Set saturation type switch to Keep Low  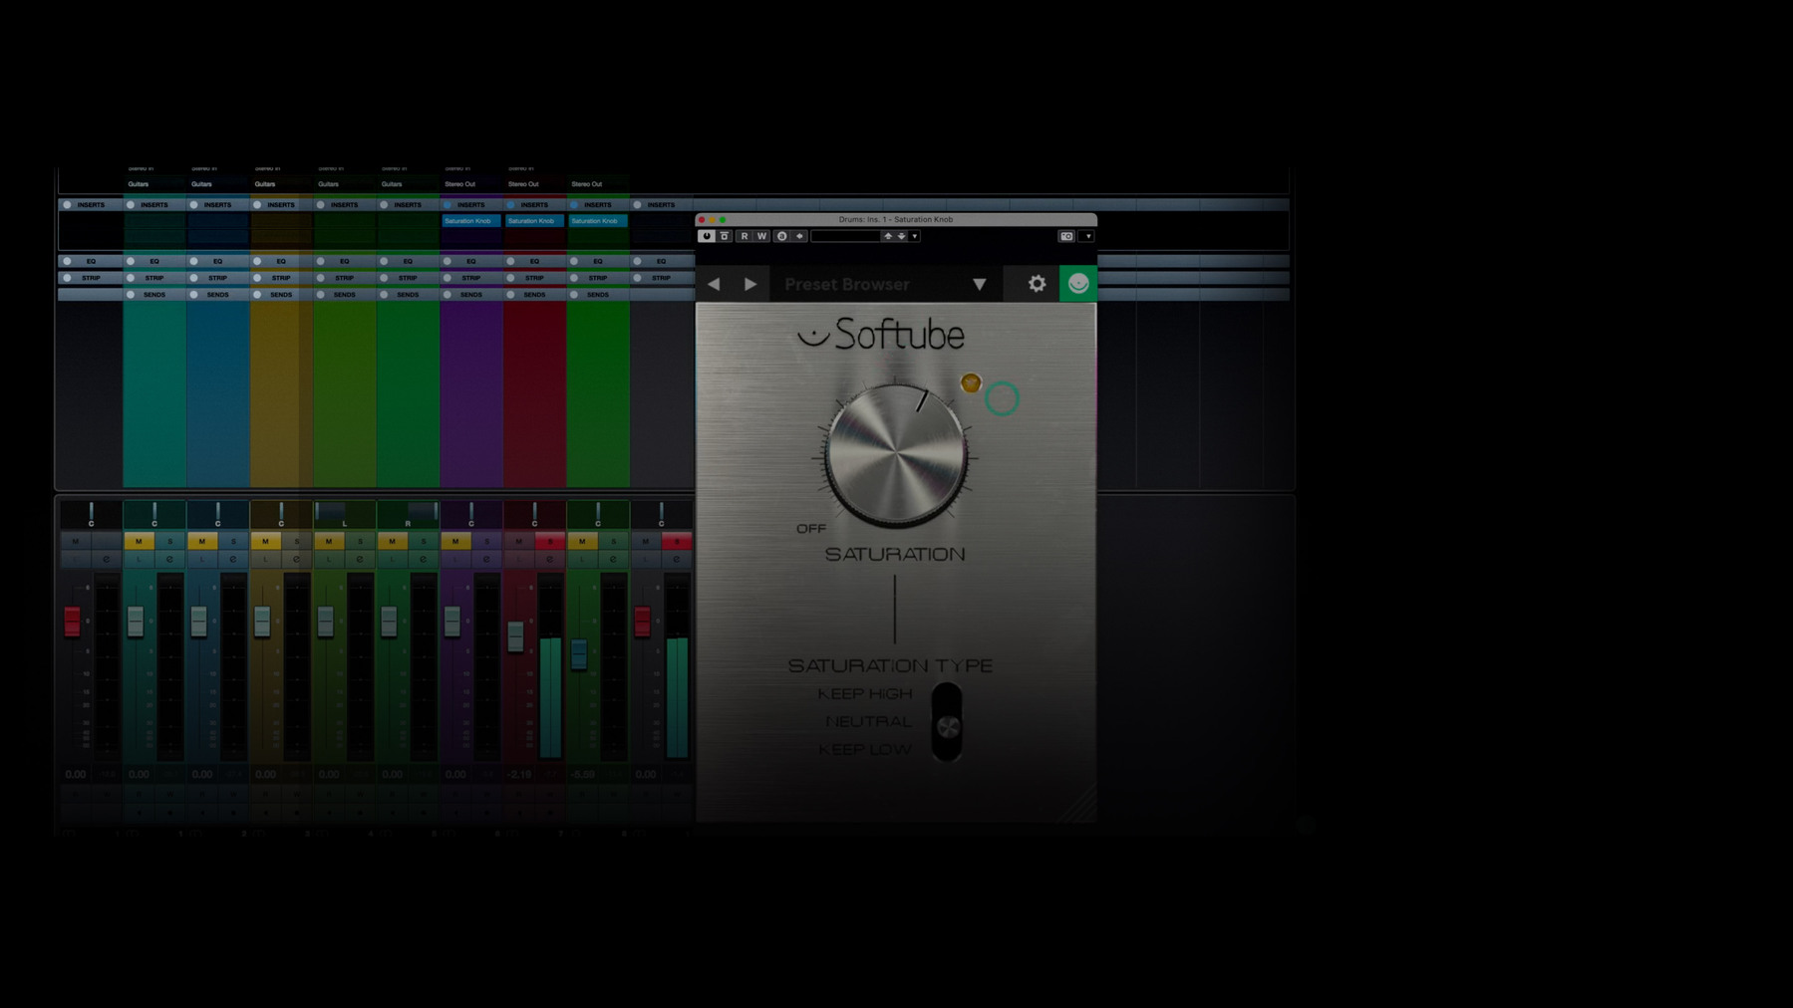coord(947,749)
